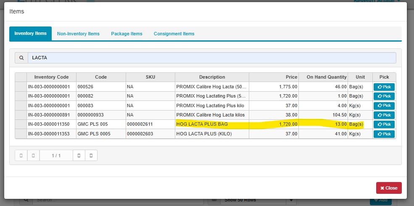Go to the first page of results
Viewport: 414px width, 206px height.
click(21, 156)
